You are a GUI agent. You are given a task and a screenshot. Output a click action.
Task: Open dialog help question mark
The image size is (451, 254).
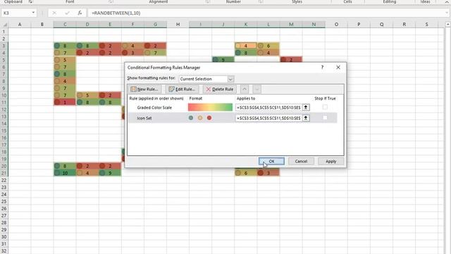(322, 68)
